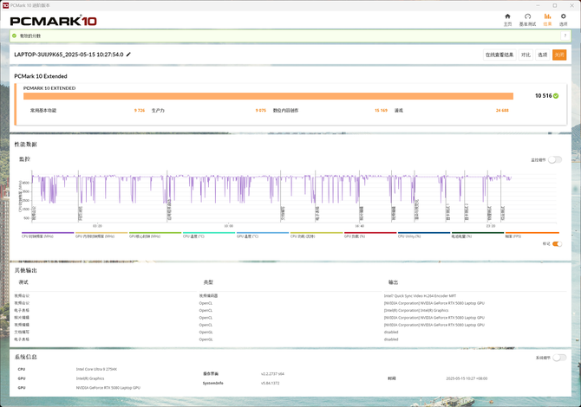Toggle the system details (系统细节) switch
This screenshot has width=581, height=407.
tap(559, 358)
